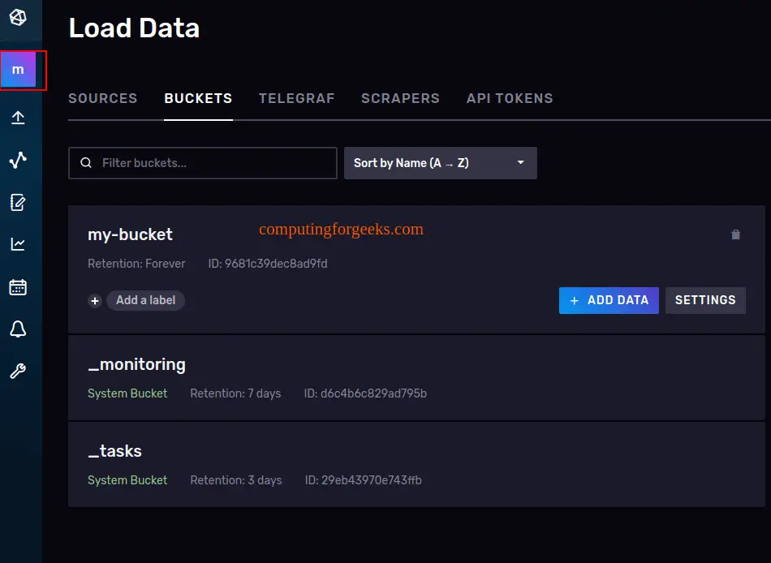This screenshot has height=563, width=771.
Task: Open my-bucket Settings button
Action: (705, 300)
